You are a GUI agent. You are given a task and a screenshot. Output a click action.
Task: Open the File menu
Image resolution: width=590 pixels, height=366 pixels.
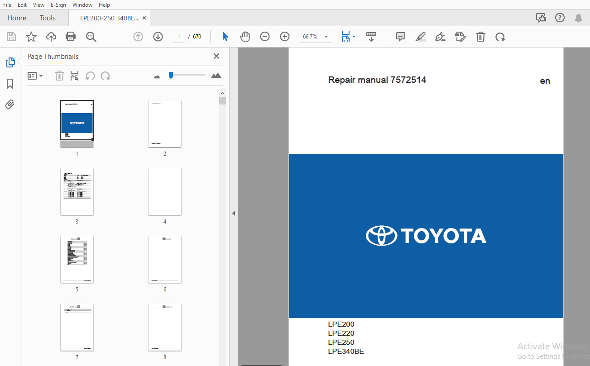(x=7, y=5)
